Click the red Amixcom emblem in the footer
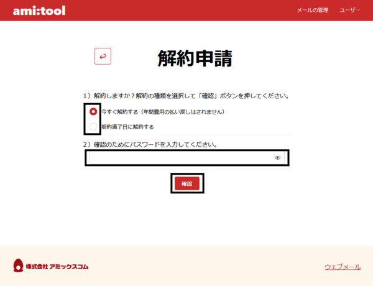The width and height of the screenshot is (373, 286). coord(17,266)
